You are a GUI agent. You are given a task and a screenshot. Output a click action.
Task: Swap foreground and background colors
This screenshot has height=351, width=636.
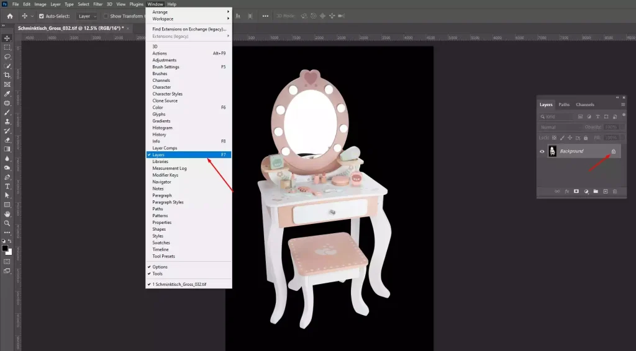[10, 241]
